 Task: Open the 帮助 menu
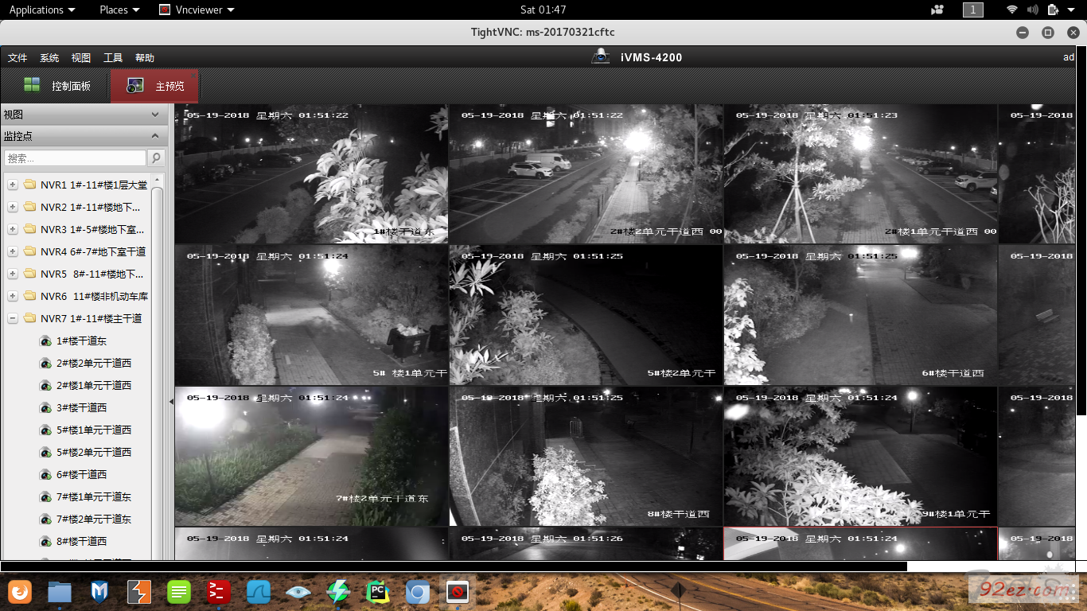pos(145,58)
